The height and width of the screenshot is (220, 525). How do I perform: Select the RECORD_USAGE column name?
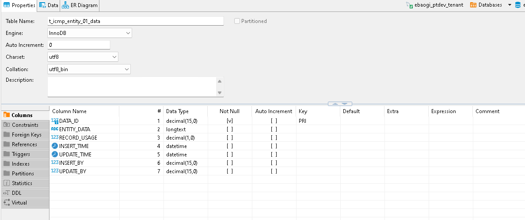pos(78,138)
